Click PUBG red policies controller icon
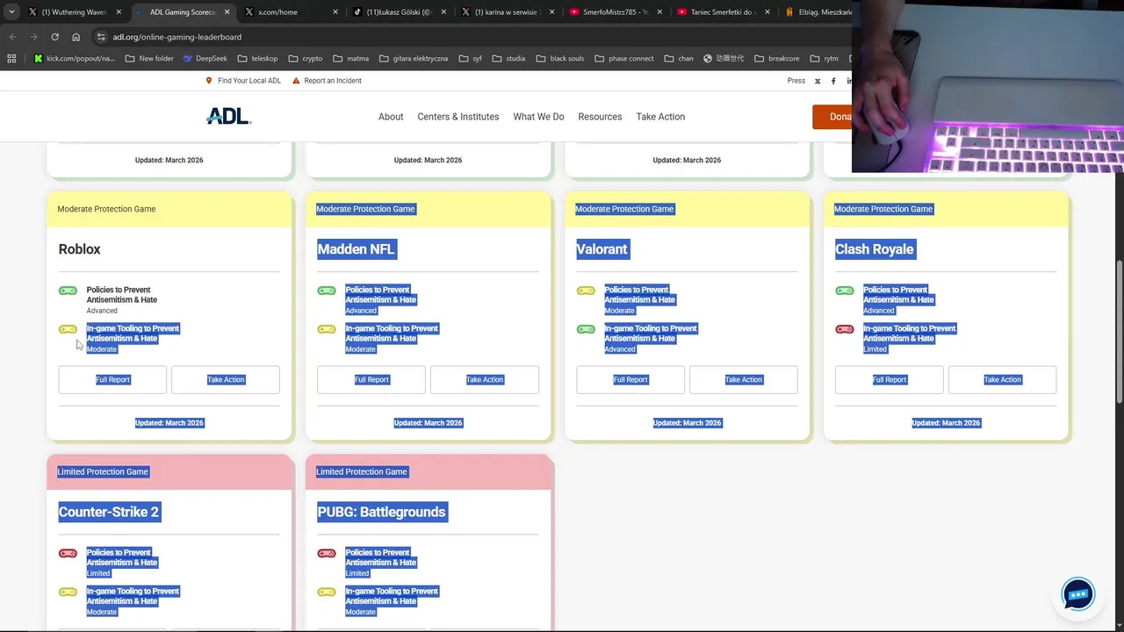Screen dimensions: 1124x632 click(327, 553)
